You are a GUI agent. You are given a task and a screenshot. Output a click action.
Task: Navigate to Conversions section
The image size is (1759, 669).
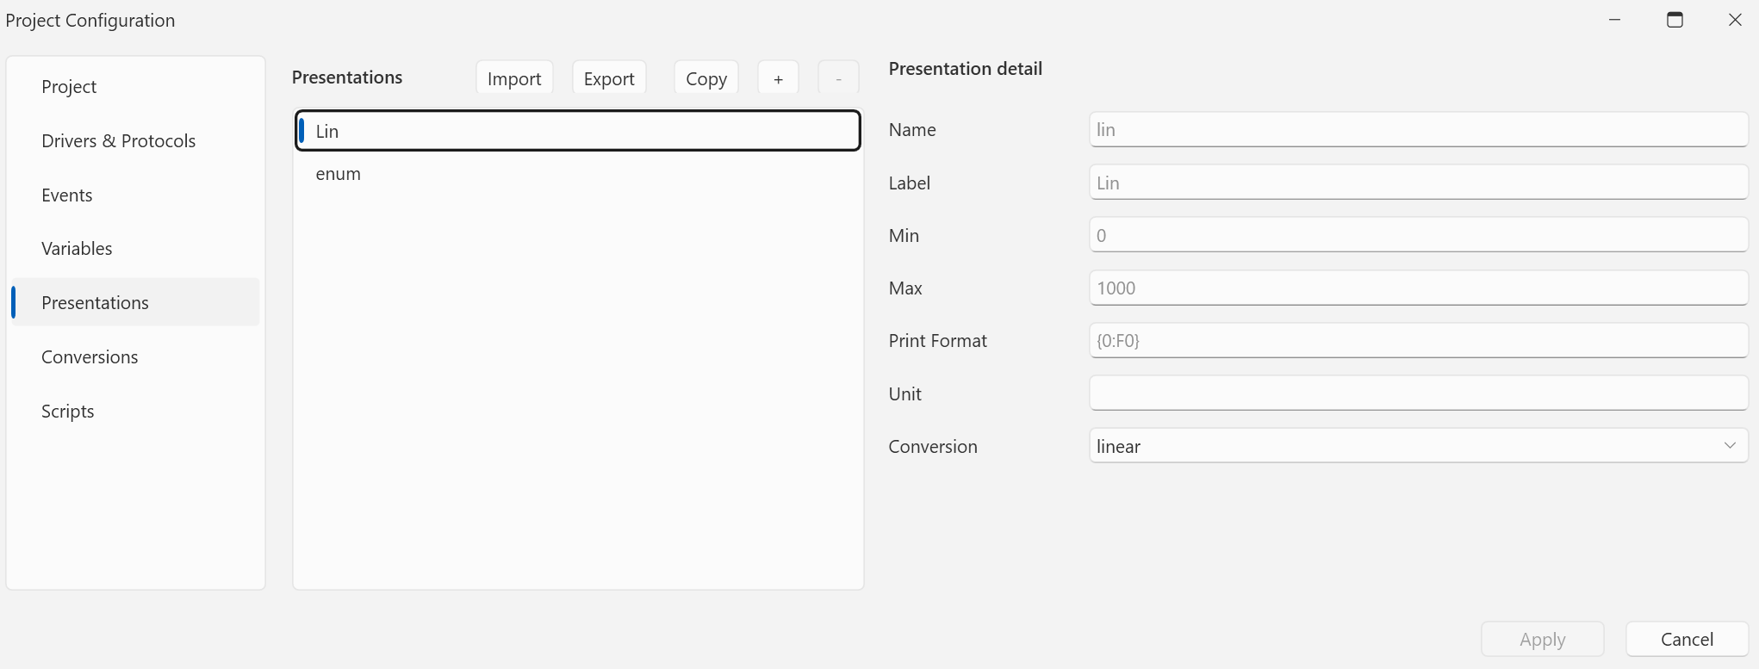(x=134, y=357)
